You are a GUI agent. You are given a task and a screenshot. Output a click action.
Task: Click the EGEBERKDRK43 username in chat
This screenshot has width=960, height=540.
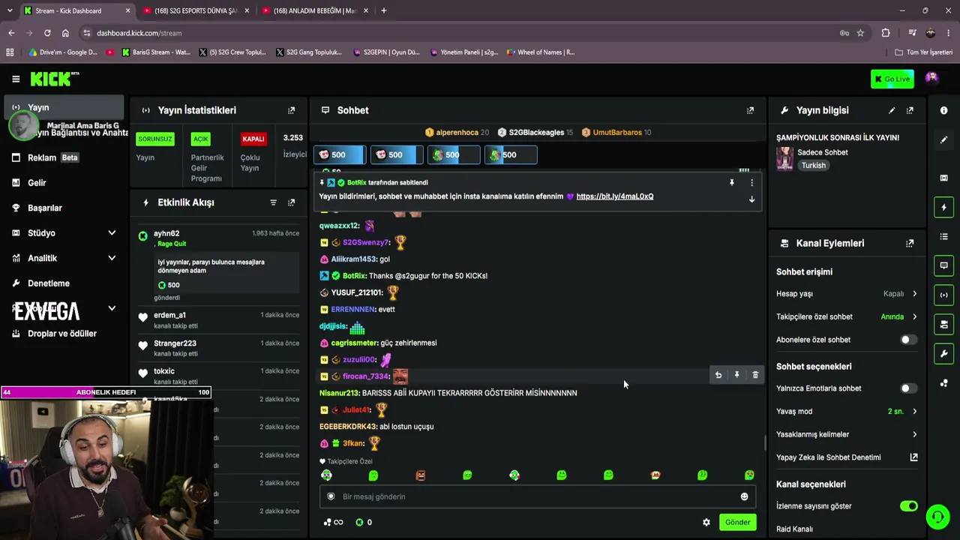(348, 427)
